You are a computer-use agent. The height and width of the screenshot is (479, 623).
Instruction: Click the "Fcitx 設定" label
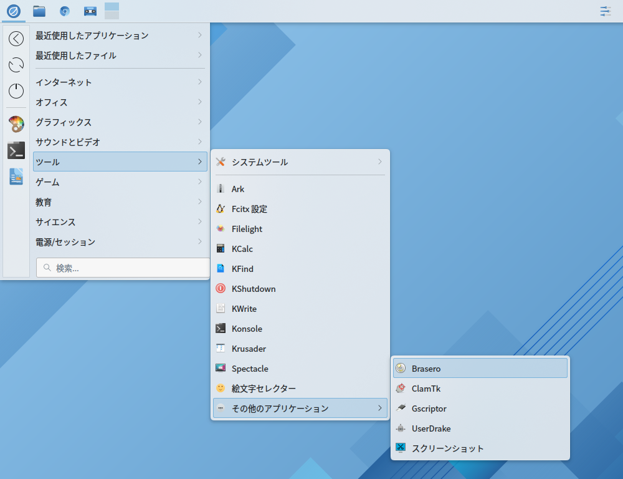(250, 209)
